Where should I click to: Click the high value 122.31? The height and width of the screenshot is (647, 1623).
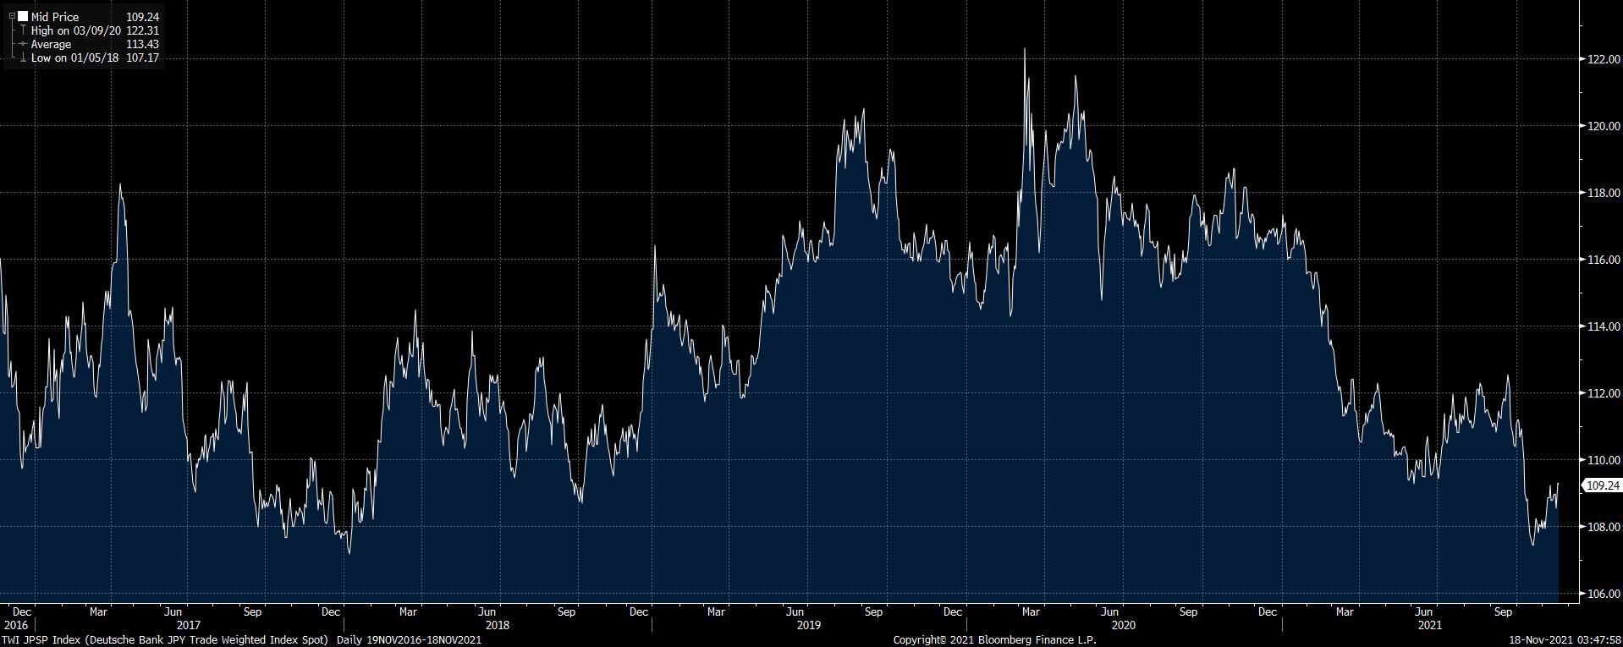(142, 30)
